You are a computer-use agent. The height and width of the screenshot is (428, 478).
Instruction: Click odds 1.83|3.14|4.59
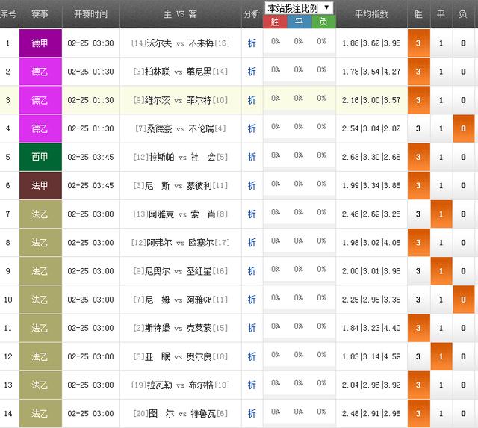coord(371,356)
